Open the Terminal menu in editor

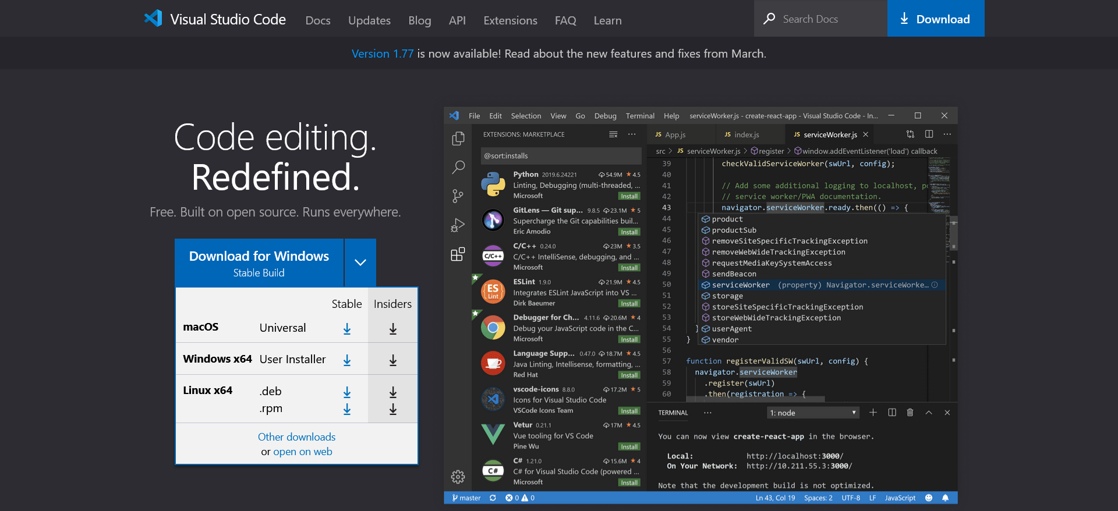click(640, 116)
